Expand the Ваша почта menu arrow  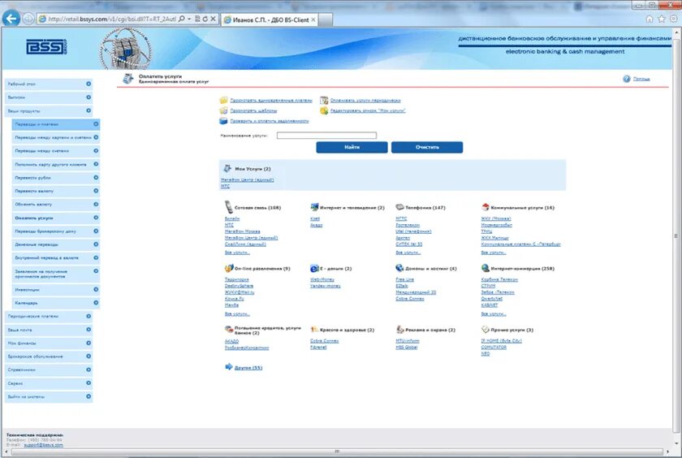click(88, 330)
